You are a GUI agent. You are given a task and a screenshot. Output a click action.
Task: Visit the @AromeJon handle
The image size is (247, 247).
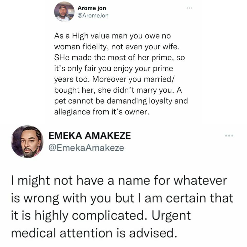tap(93, 15)
